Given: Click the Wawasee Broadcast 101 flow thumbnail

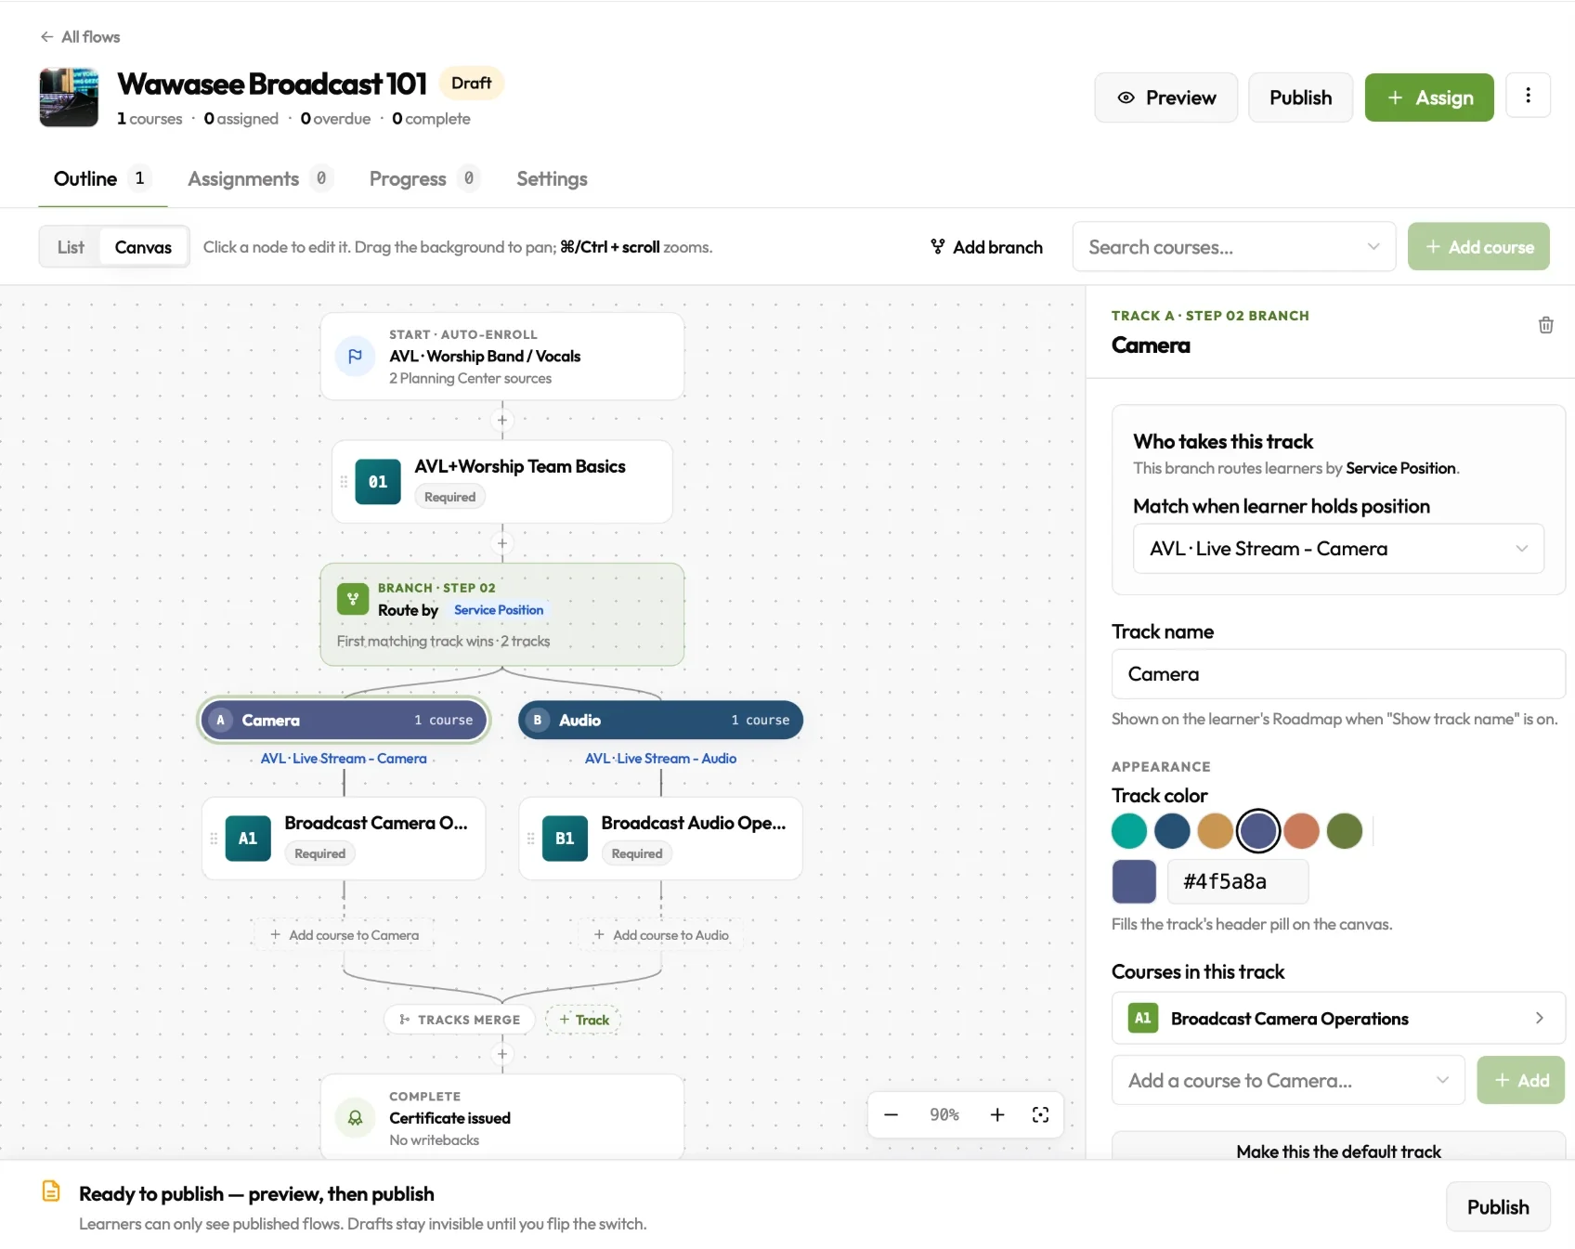Looking at the screenshot, I should click(x=69, y=97).
